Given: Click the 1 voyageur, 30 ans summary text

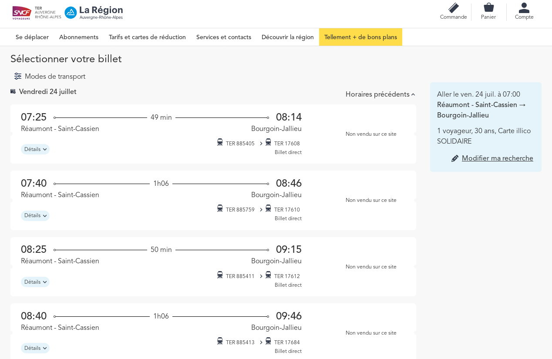Looking at the screenshot, I should [x=484, y=136].
